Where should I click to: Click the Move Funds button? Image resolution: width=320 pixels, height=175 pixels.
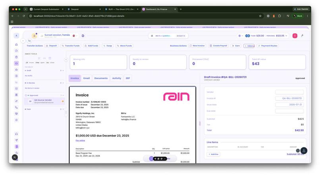pyautogui.click(x=124, y=46)
